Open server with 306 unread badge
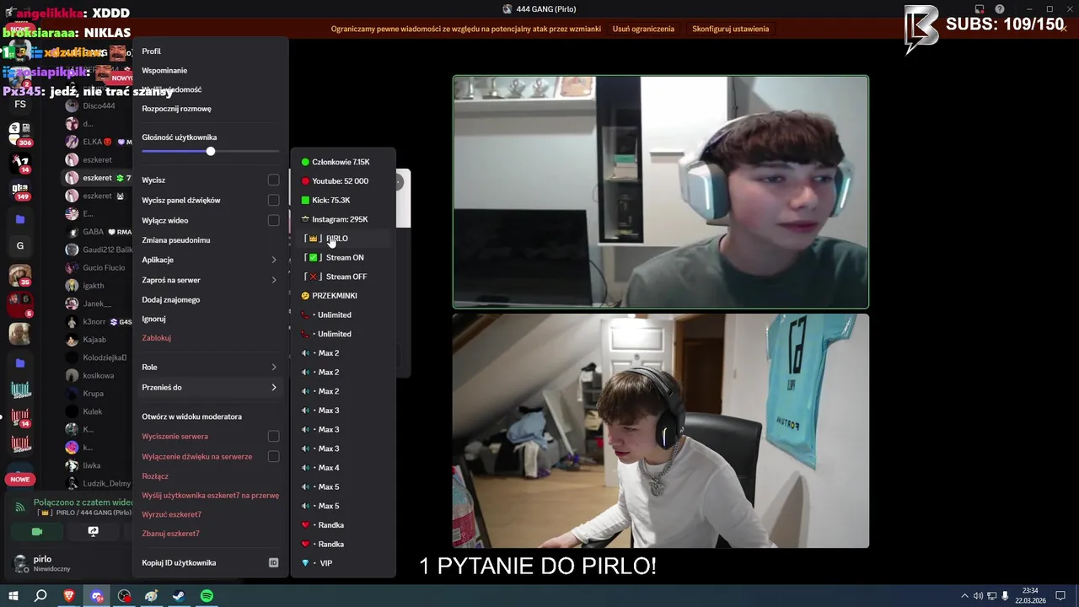 click(x=19, y=132)
